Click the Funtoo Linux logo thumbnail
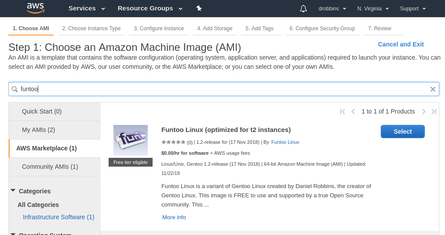The width and height of the screenshot is (445, 235). click(131, 140)
